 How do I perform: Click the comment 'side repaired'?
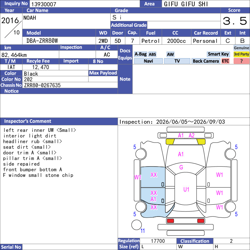[21, 164]
